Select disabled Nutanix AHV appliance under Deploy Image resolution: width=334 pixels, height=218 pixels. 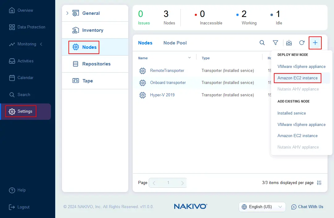(x=298, y=89)
